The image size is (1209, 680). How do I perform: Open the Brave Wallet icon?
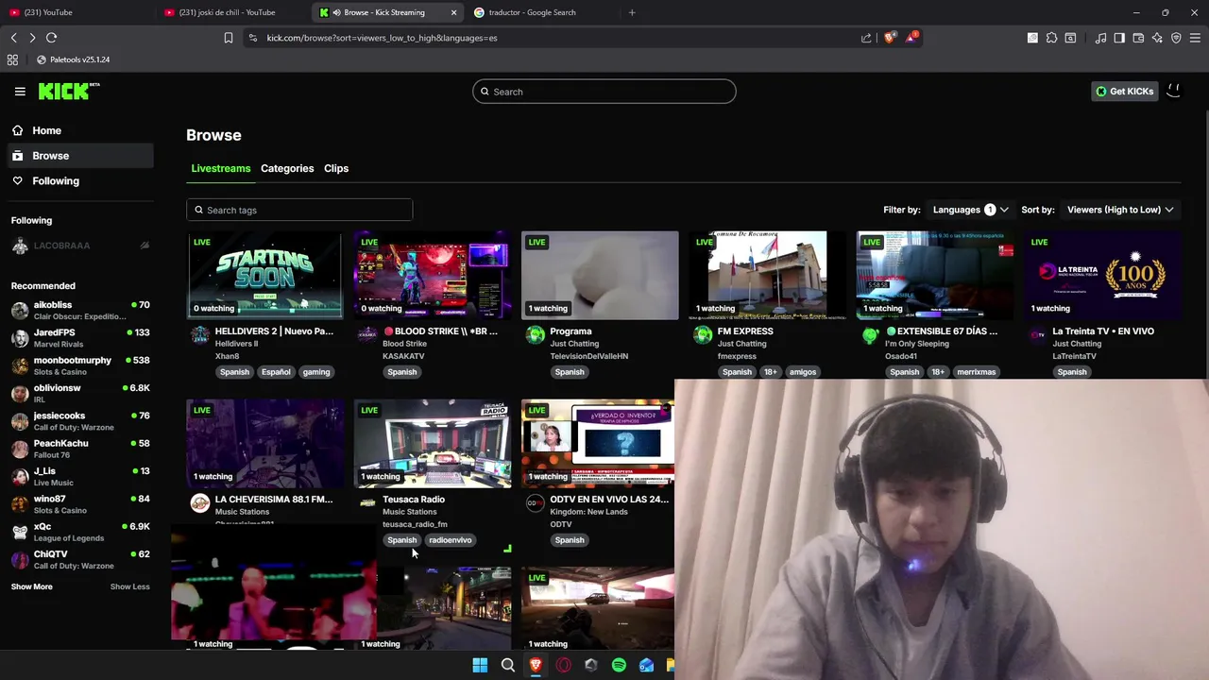point(1138,38)
